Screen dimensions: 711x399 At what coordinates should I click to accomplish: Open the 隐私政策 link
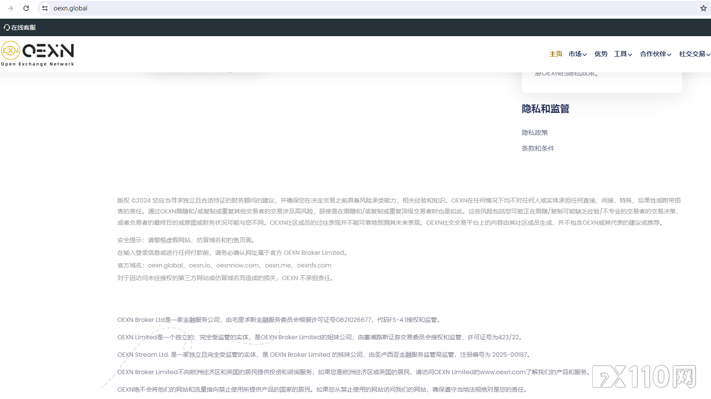[535, 132]
